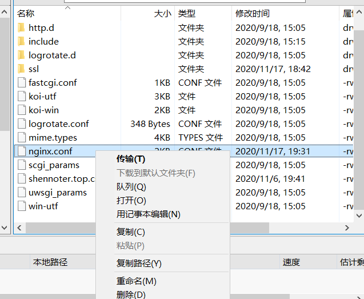Click 打开(O) in the context menu
The width and height of the screenshot is (364, 299).
131,200
